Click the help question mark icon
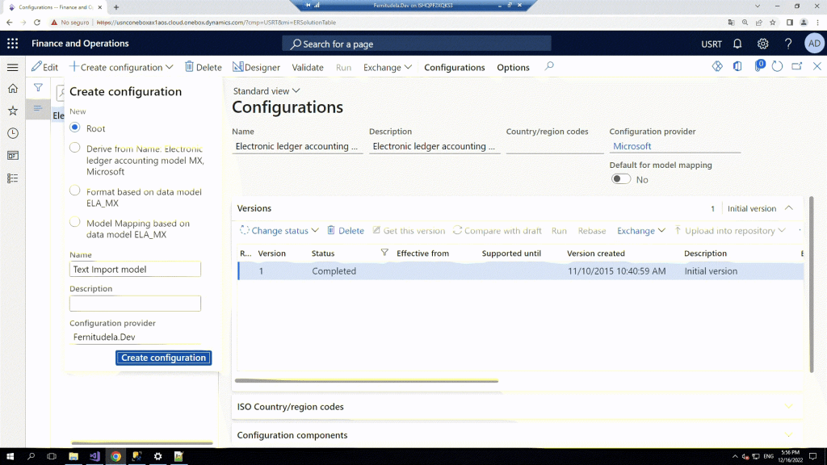 tap(788, 44)
